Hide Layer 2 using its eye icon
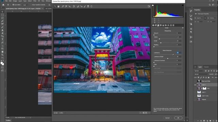The height and width of the screenshot is (122, 218). (x=195, y=85)
